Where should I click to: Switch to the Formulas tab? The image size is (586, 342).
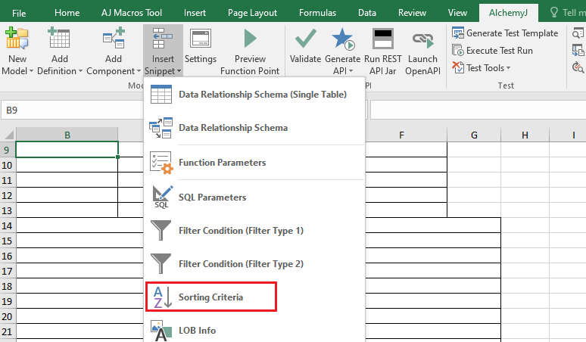click(x=317, y=13)
